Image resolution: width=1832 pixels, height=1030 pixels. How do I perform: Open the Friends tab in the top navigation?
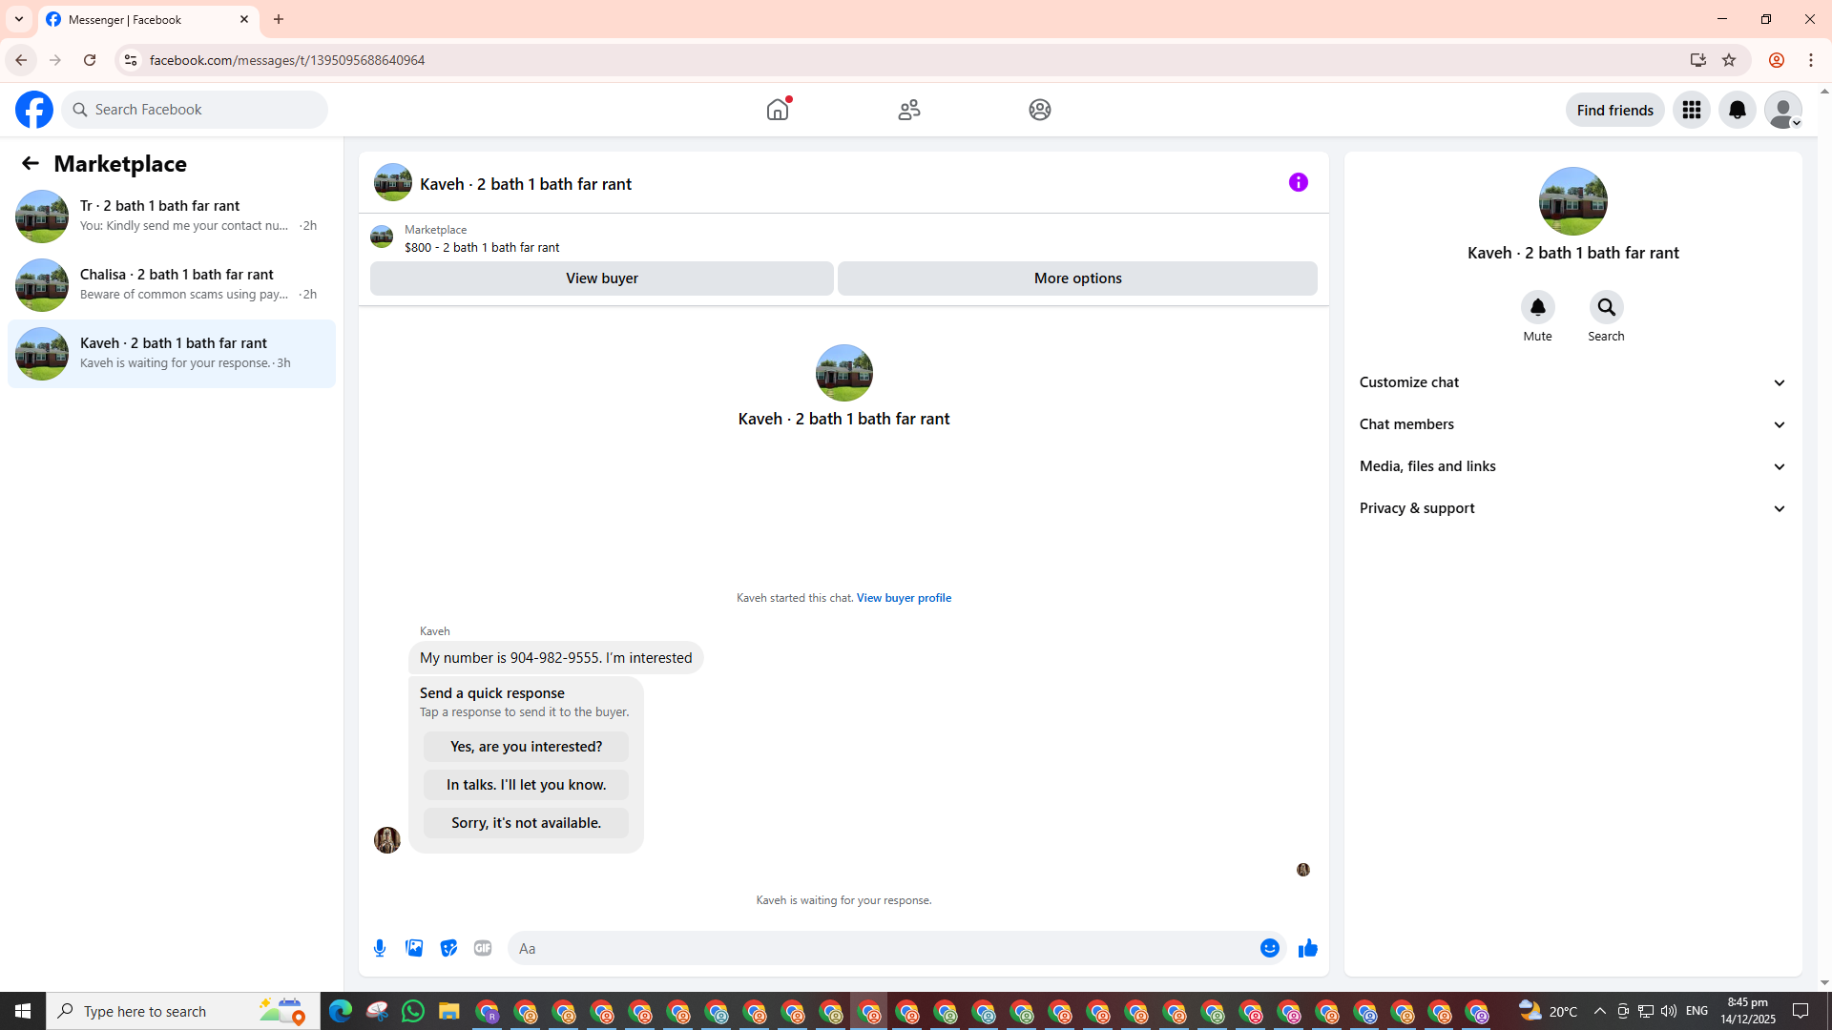908,110
